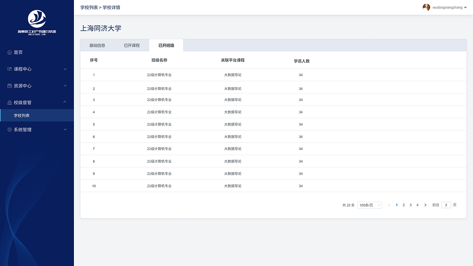
Task: Switch to the 基础信息 tab
Action: [x=97, y=45]
